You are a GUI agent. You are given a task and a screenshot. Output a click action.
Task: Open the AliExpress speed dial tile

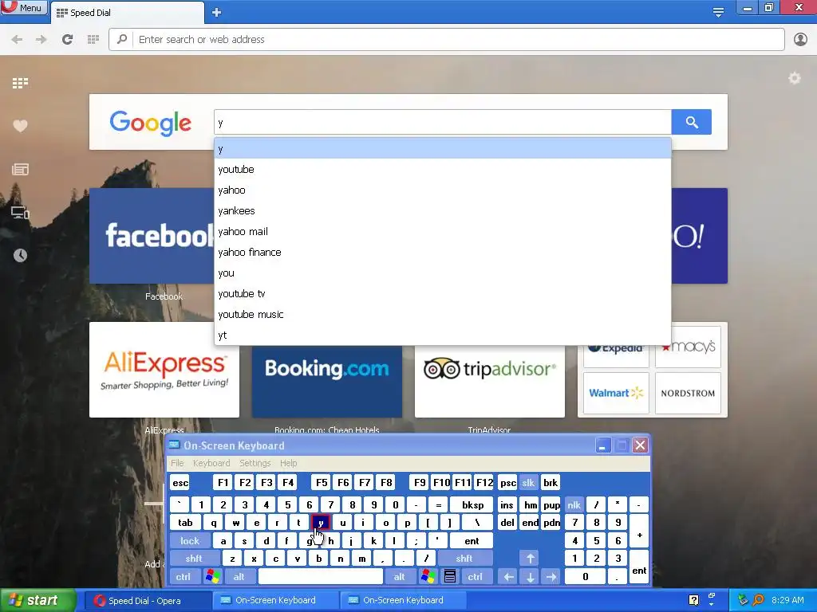coord(164,370)
